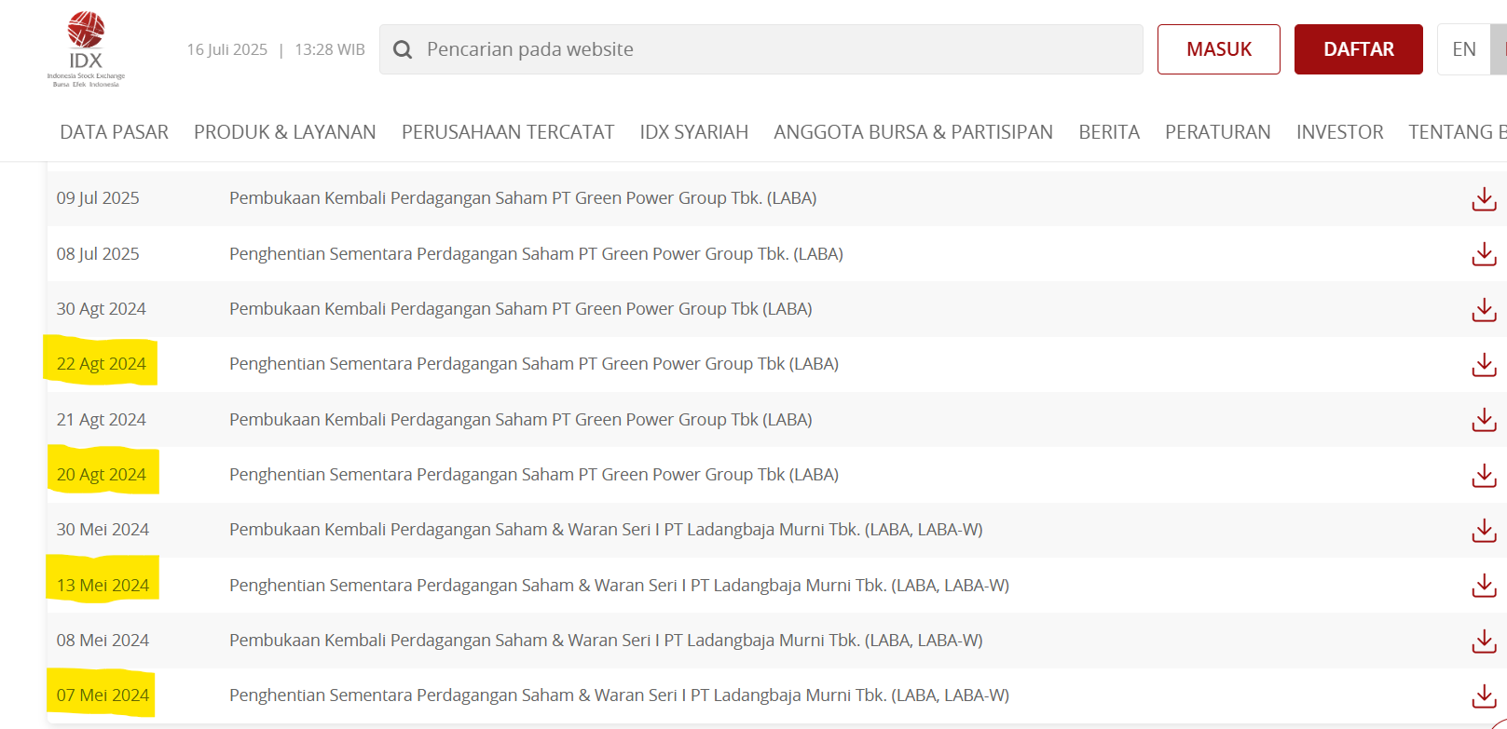Download the 20 Agt 2024 announcement file

[x=1484, y=475]
